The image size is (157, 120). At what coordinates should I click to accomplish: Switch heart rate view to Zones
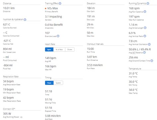pyautogui.click(x=70, y=50)
